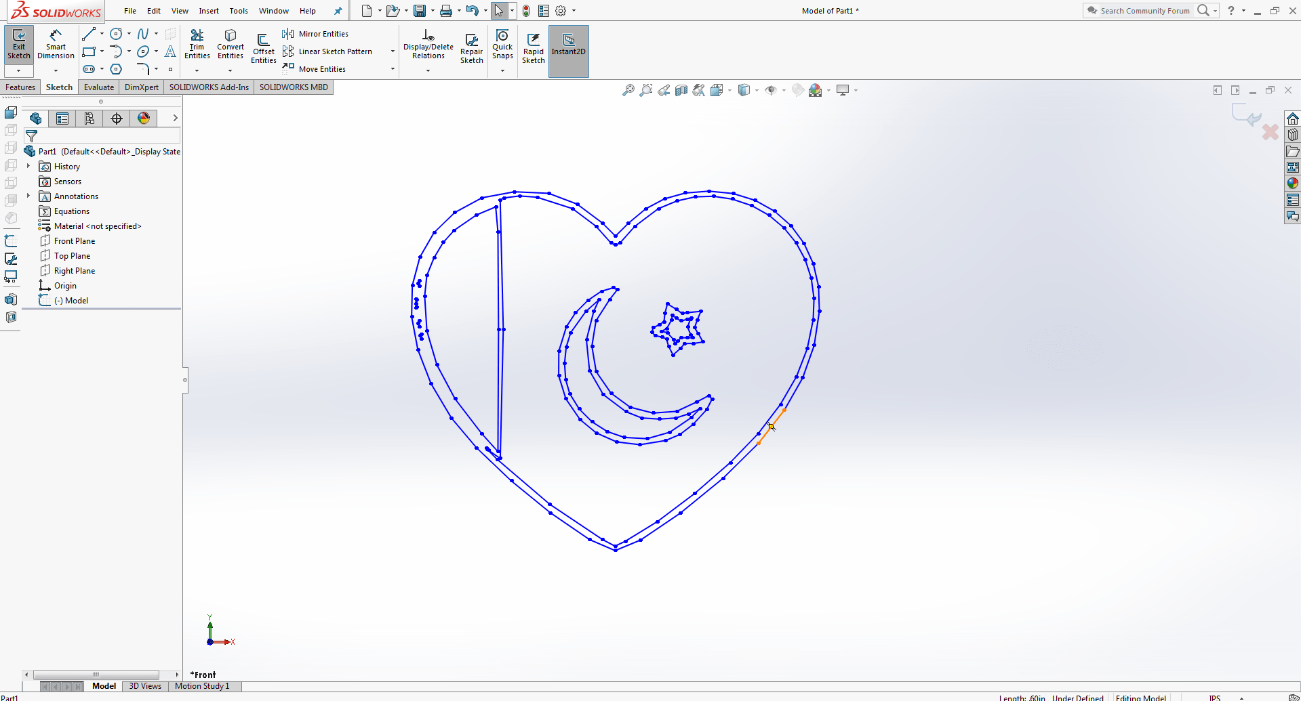Image resolution: width=1301 pixels, height=701 pixels.
Task: Select the Spline tool
Action: 143,33
